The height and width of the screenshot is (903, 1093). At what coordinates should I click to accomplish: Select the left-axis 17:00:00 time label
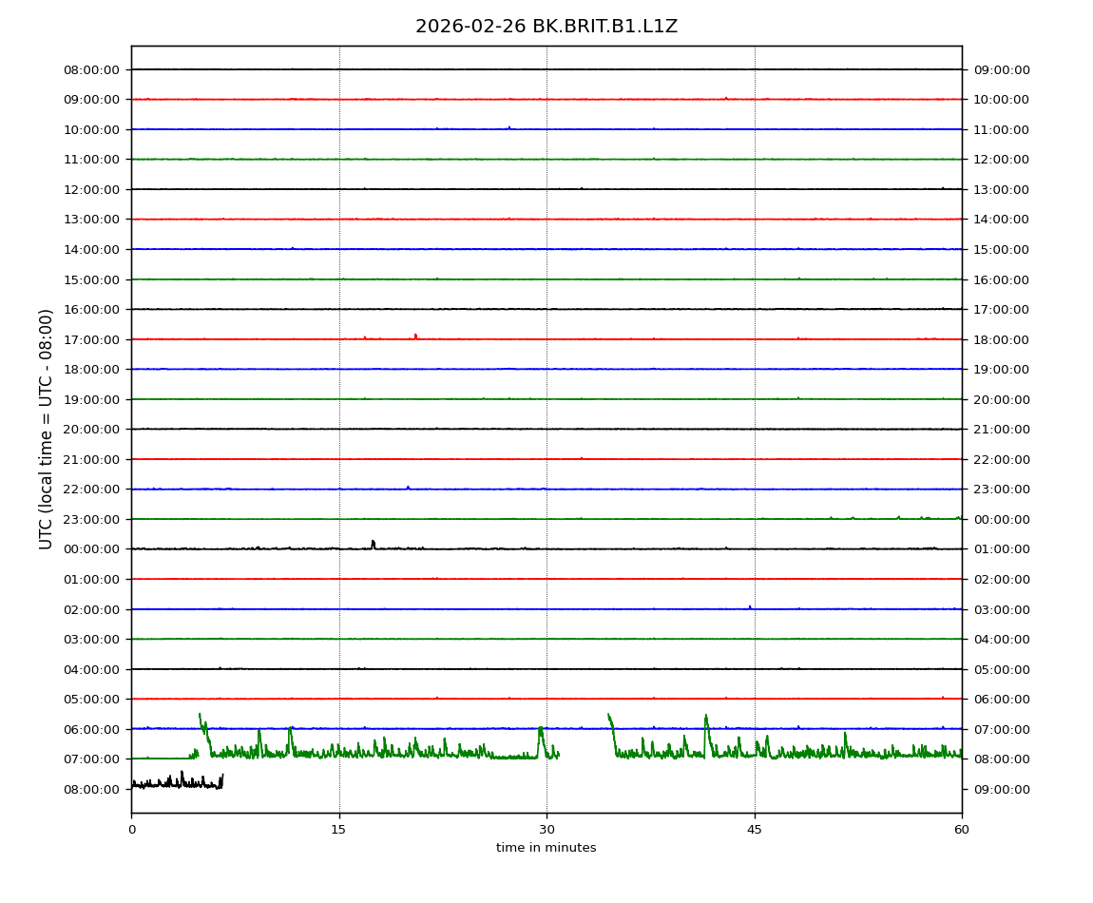(x=91, y=339)
